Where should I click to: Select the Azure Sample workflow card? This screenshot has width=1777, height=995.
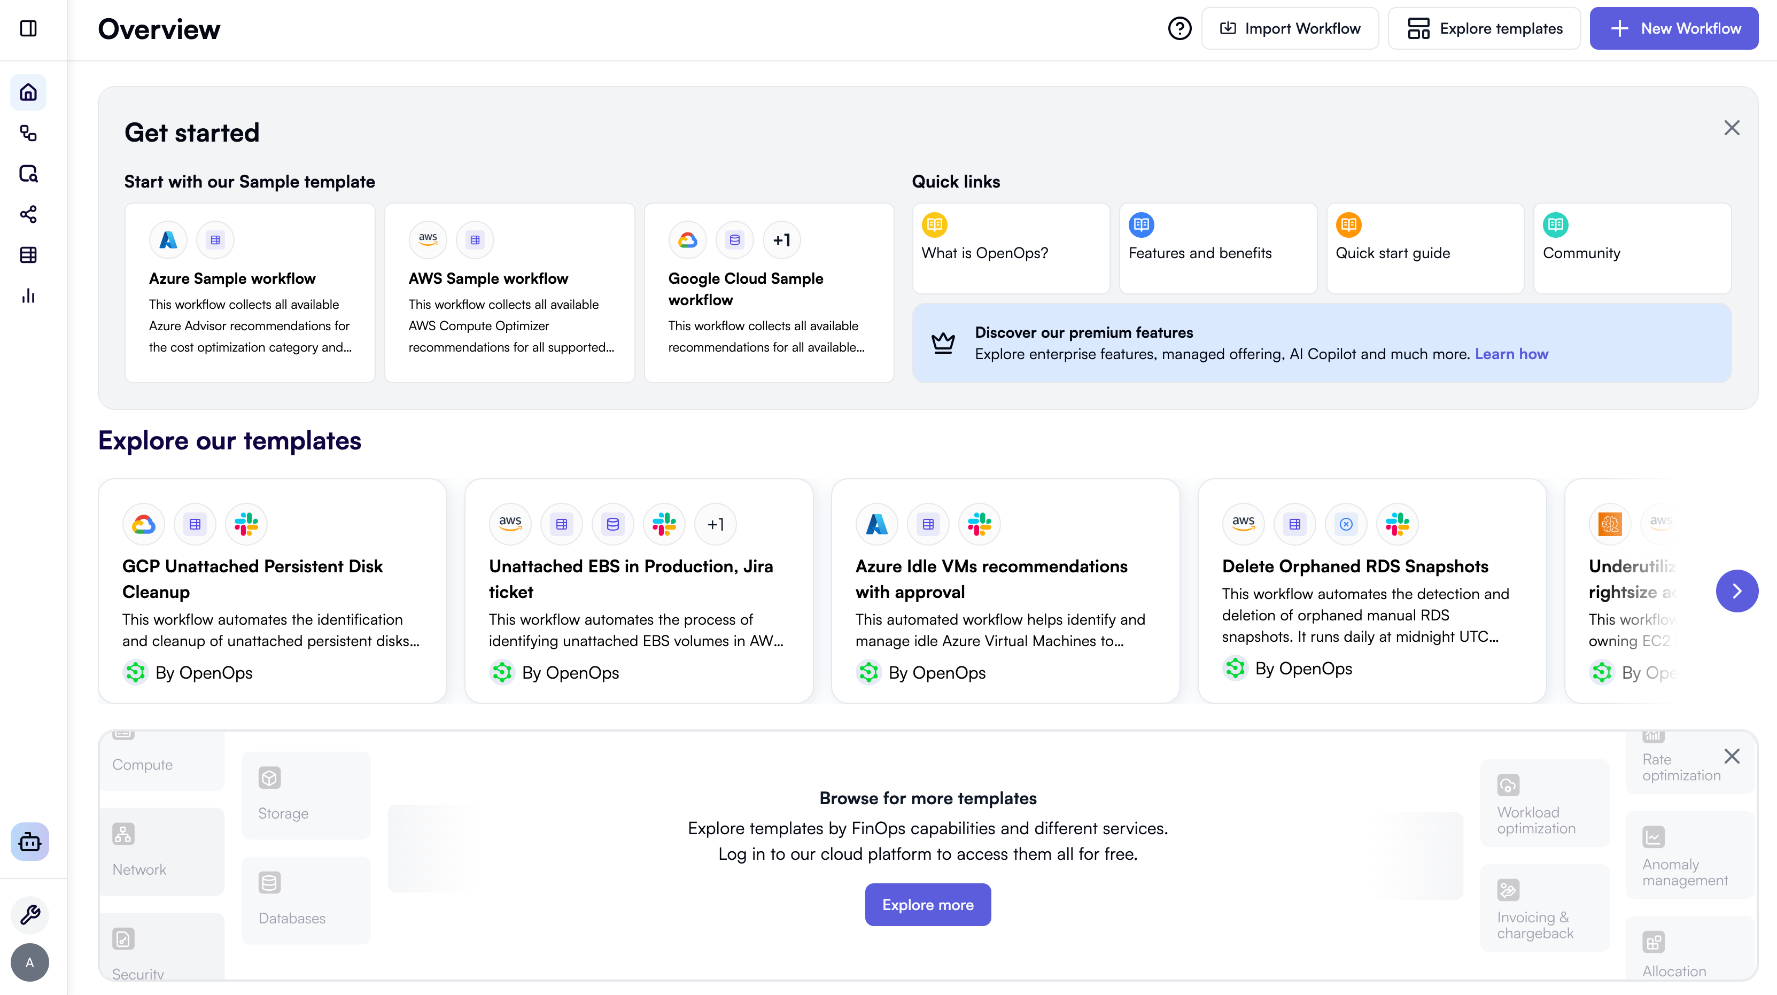[x=250, y=292]
